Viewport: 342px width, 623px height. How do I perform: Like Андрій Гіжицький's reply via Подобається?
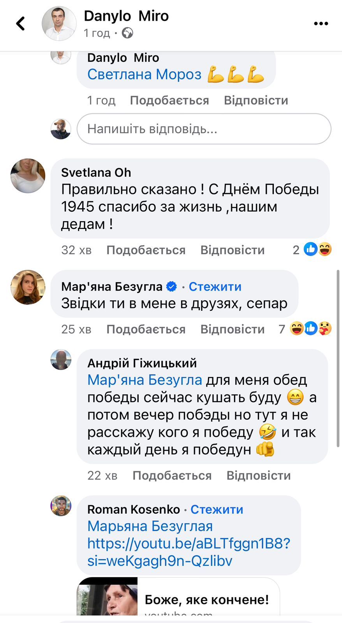tap(172, 475)
